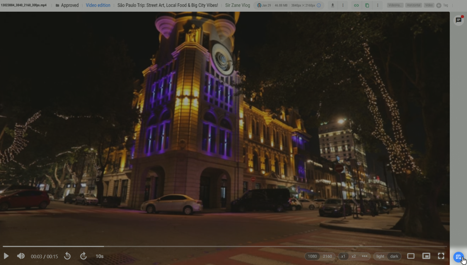Play the video

(6, 256)
